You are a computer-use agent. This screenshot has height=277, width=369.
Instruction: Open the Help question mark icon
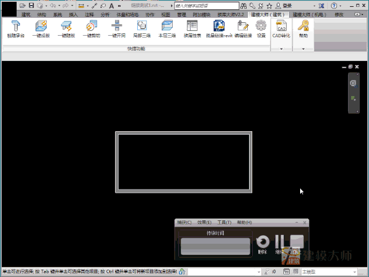pyautogui.click(x=334, y=6)
